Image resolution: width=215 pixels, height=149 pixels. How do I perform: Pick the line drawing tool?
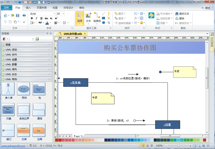(x=104, y=14)
